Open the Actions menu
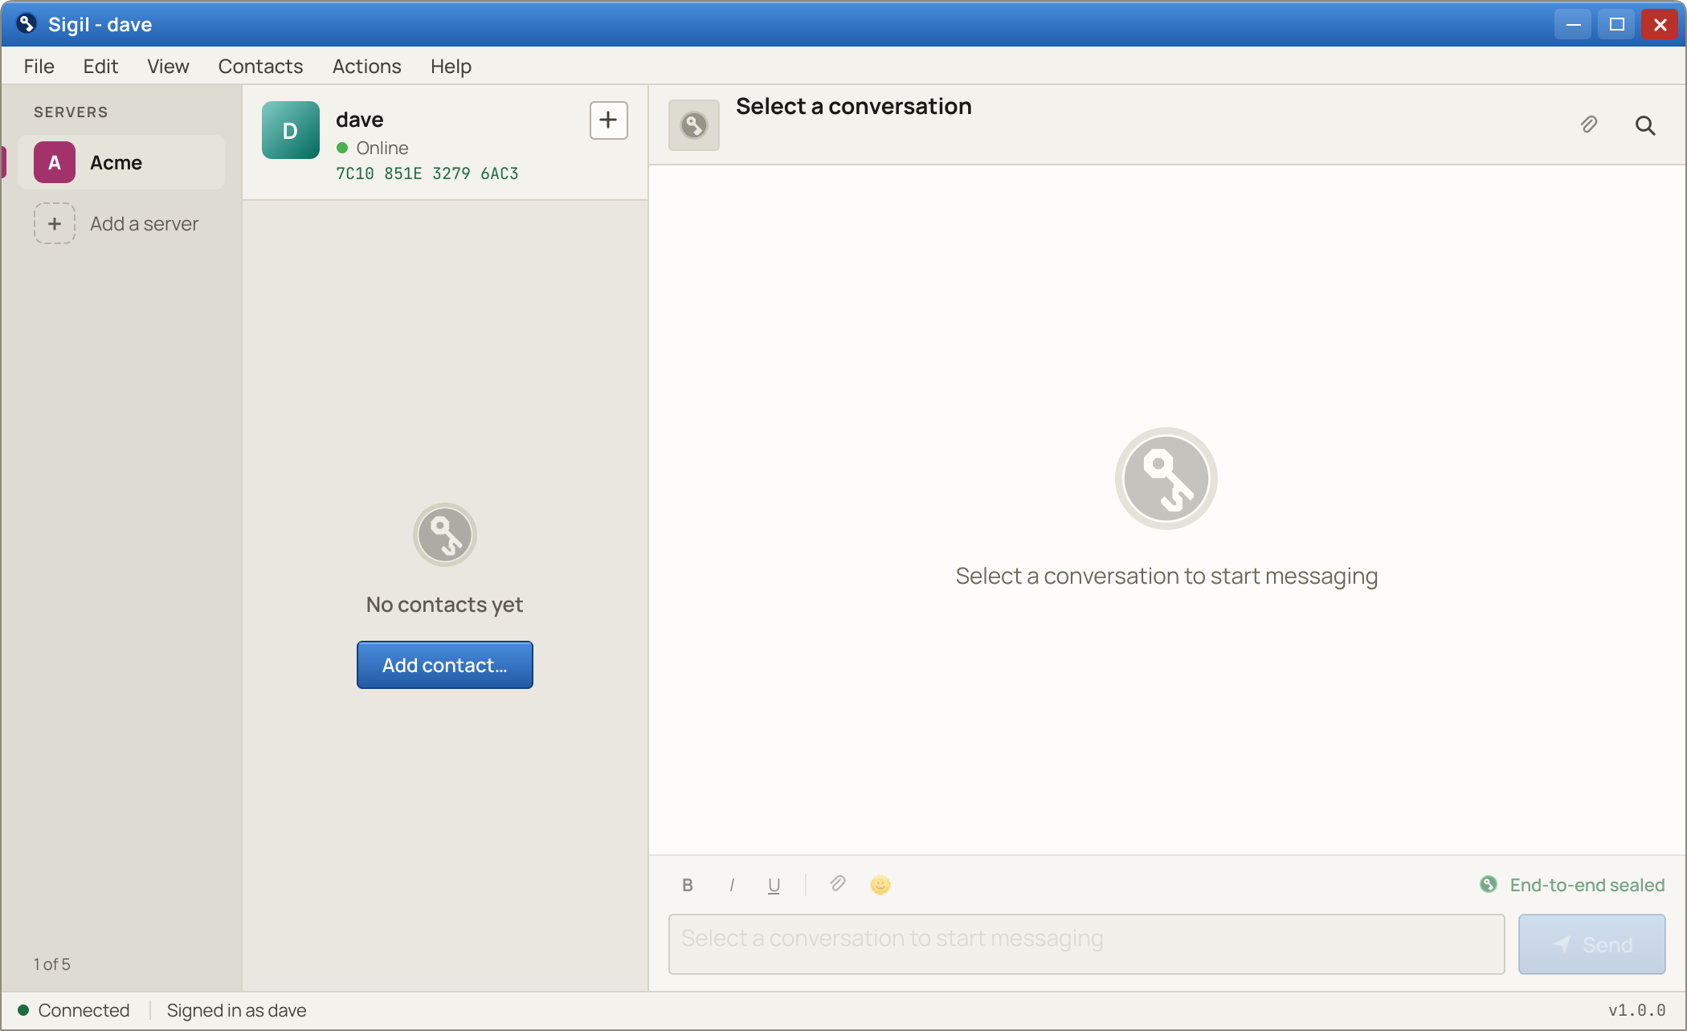The image size is (1687, 1031). click(x=366, y=66)
